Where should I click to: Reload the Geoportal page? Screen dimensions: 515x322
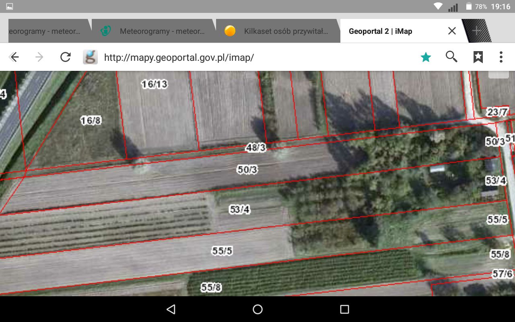click(x=65, y=57)
